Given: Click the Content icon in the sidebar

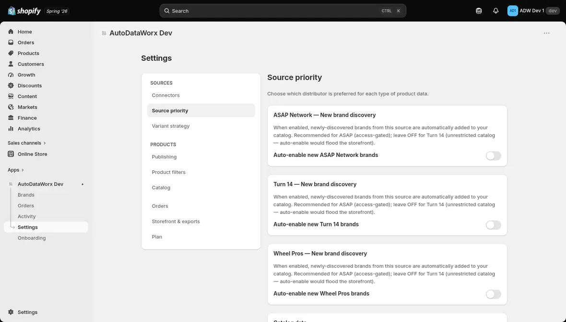Looking at the screenshot, I should (11, 97).
